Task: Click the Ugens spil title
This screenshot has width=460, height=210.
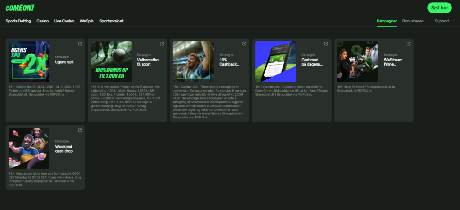Action: (x=64, y=62)
